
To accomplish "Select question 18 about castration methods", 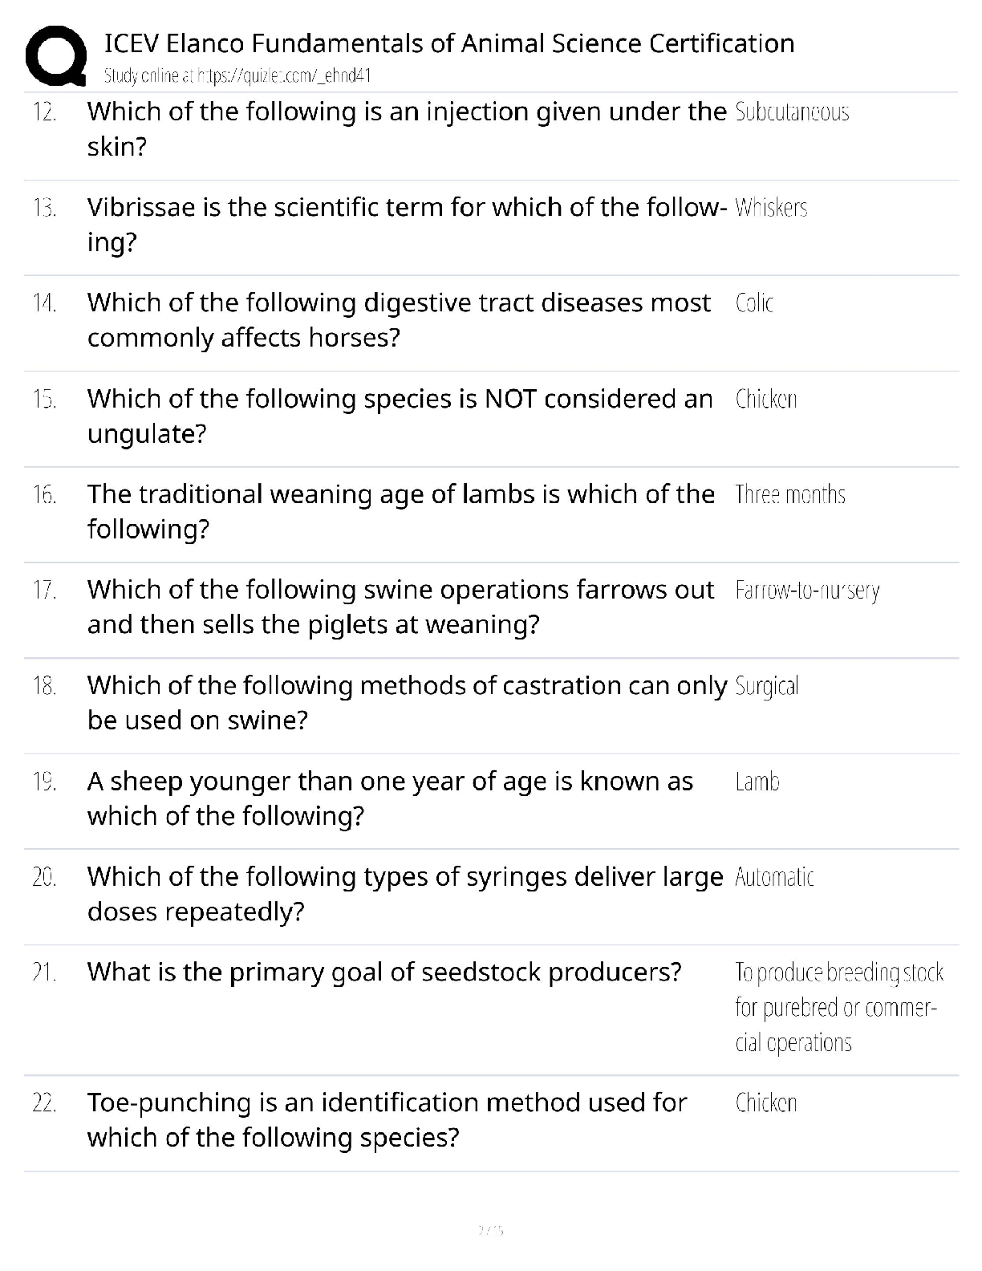I will [x=407, y=703].
